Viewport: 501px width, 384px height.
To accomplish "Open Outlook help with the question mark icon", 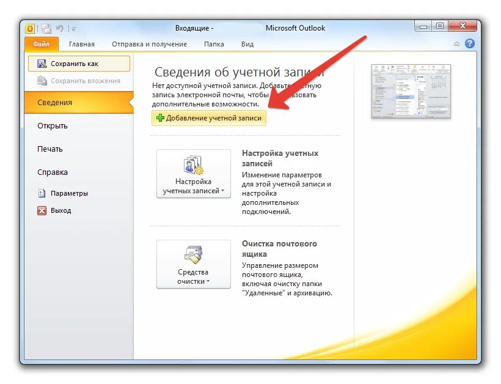I will pos(469,43).
